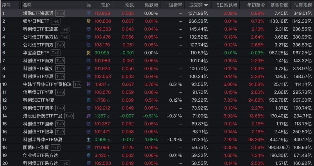Click the T+0 badge beside 科创债ETF华夏

tap(60, 76)
